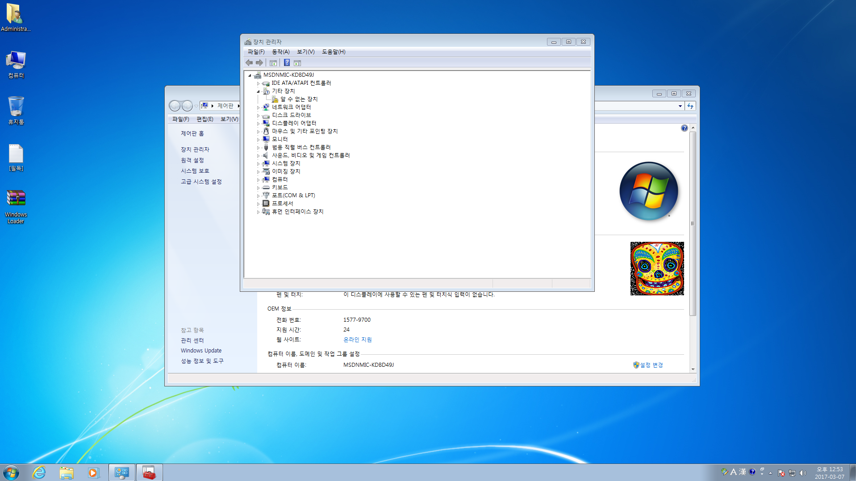
Task: Click the Properties toolbar icon left of Help
Action: 273,63
